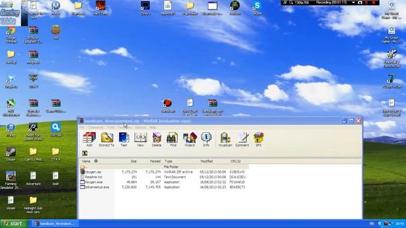Show archive Info from the toolbar
The height and width of the screenshot is (228, 406).
click(206, 139)
